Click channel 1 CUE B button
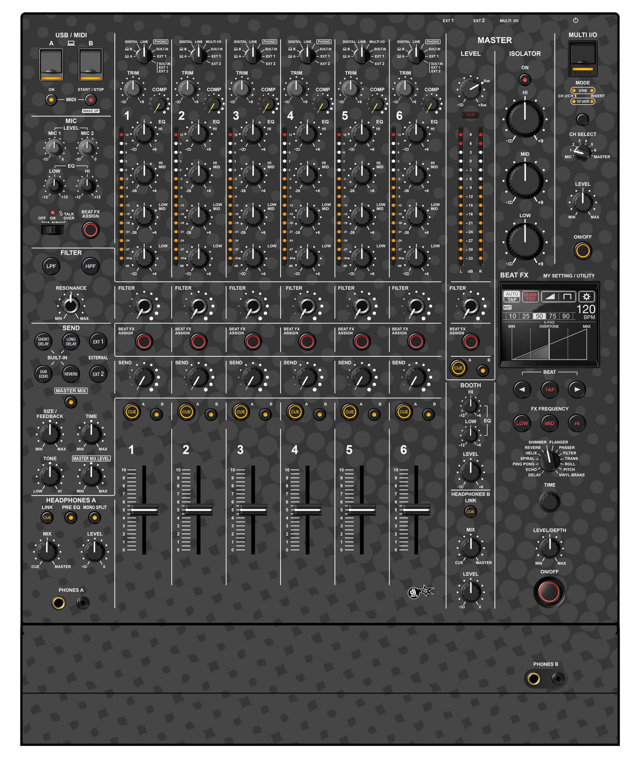The image size is (640, 761). [x=156, y=414]
